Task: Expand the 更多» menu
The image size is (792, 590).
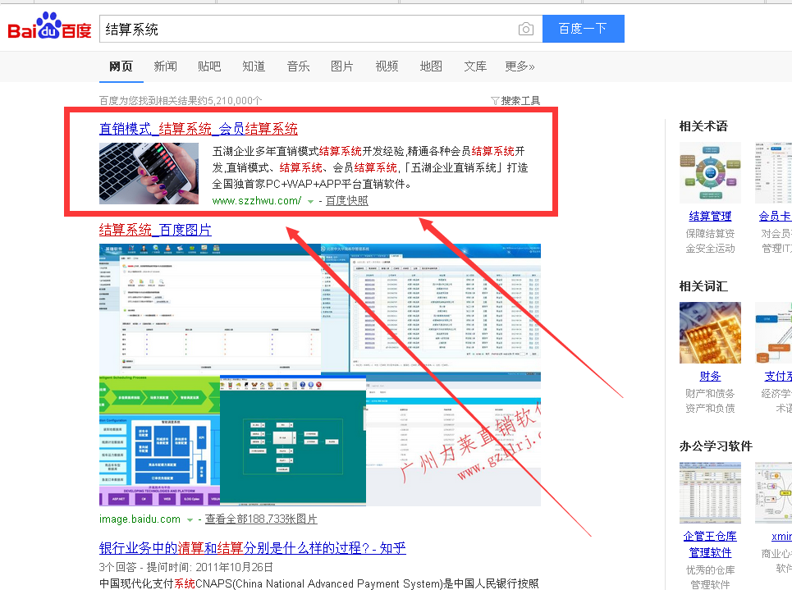Action: pos(520,66)
